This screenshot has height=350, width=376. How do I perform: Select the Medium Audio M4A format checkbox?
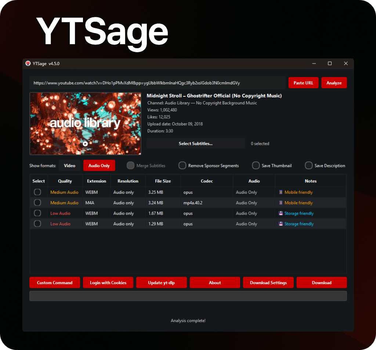pos(37,203)
